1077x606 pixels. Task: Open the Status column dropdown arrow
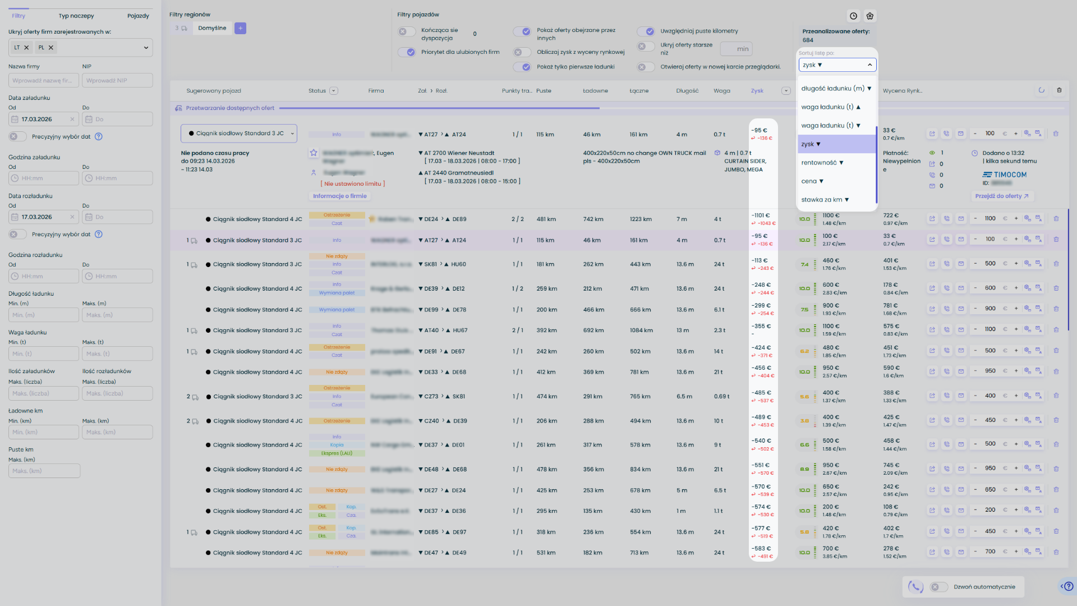tap(334, 91)
